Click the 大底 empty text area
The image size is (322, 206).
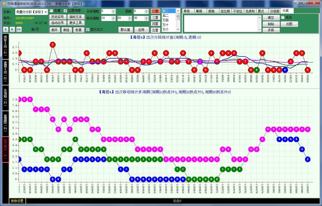click(x=222, y=23)
